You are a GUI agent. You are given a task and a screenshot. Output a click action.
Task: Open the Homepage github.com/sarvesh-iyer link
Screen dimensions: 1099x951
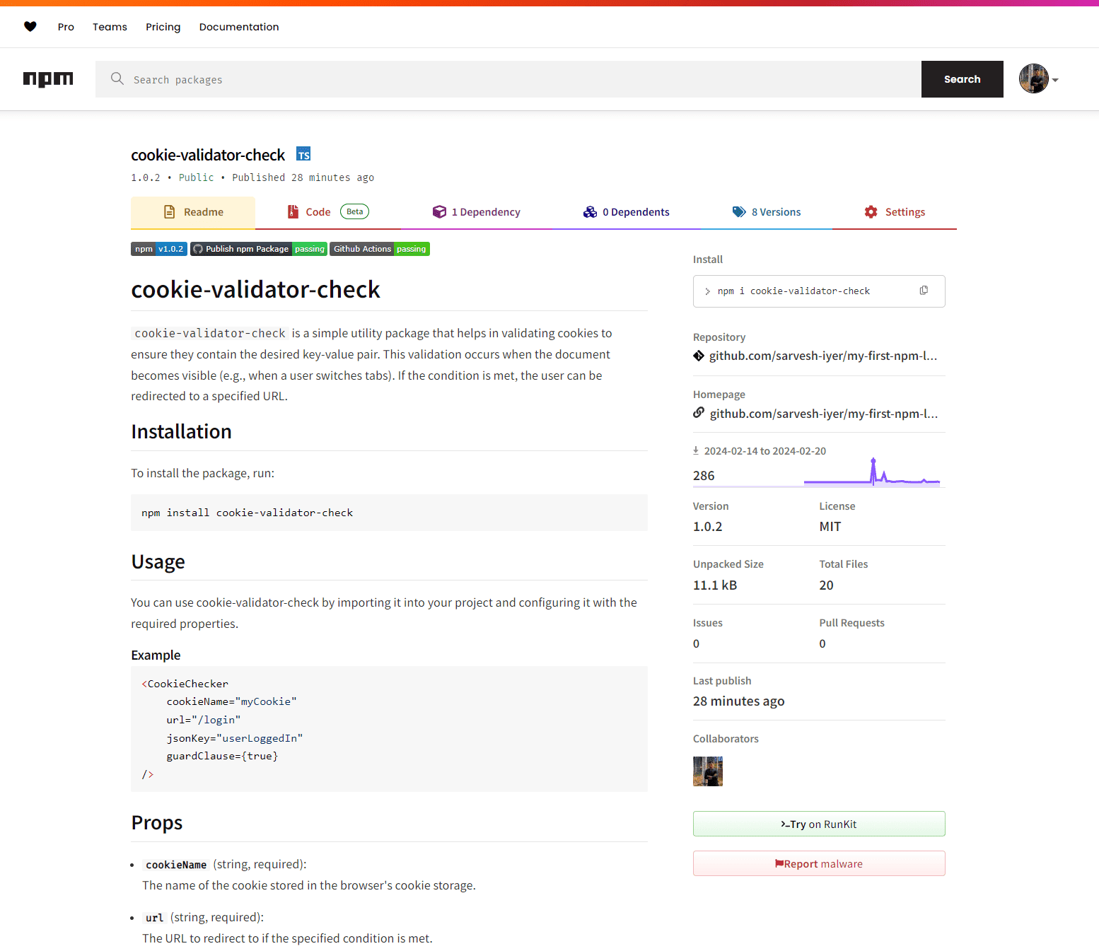coord(824,414)
